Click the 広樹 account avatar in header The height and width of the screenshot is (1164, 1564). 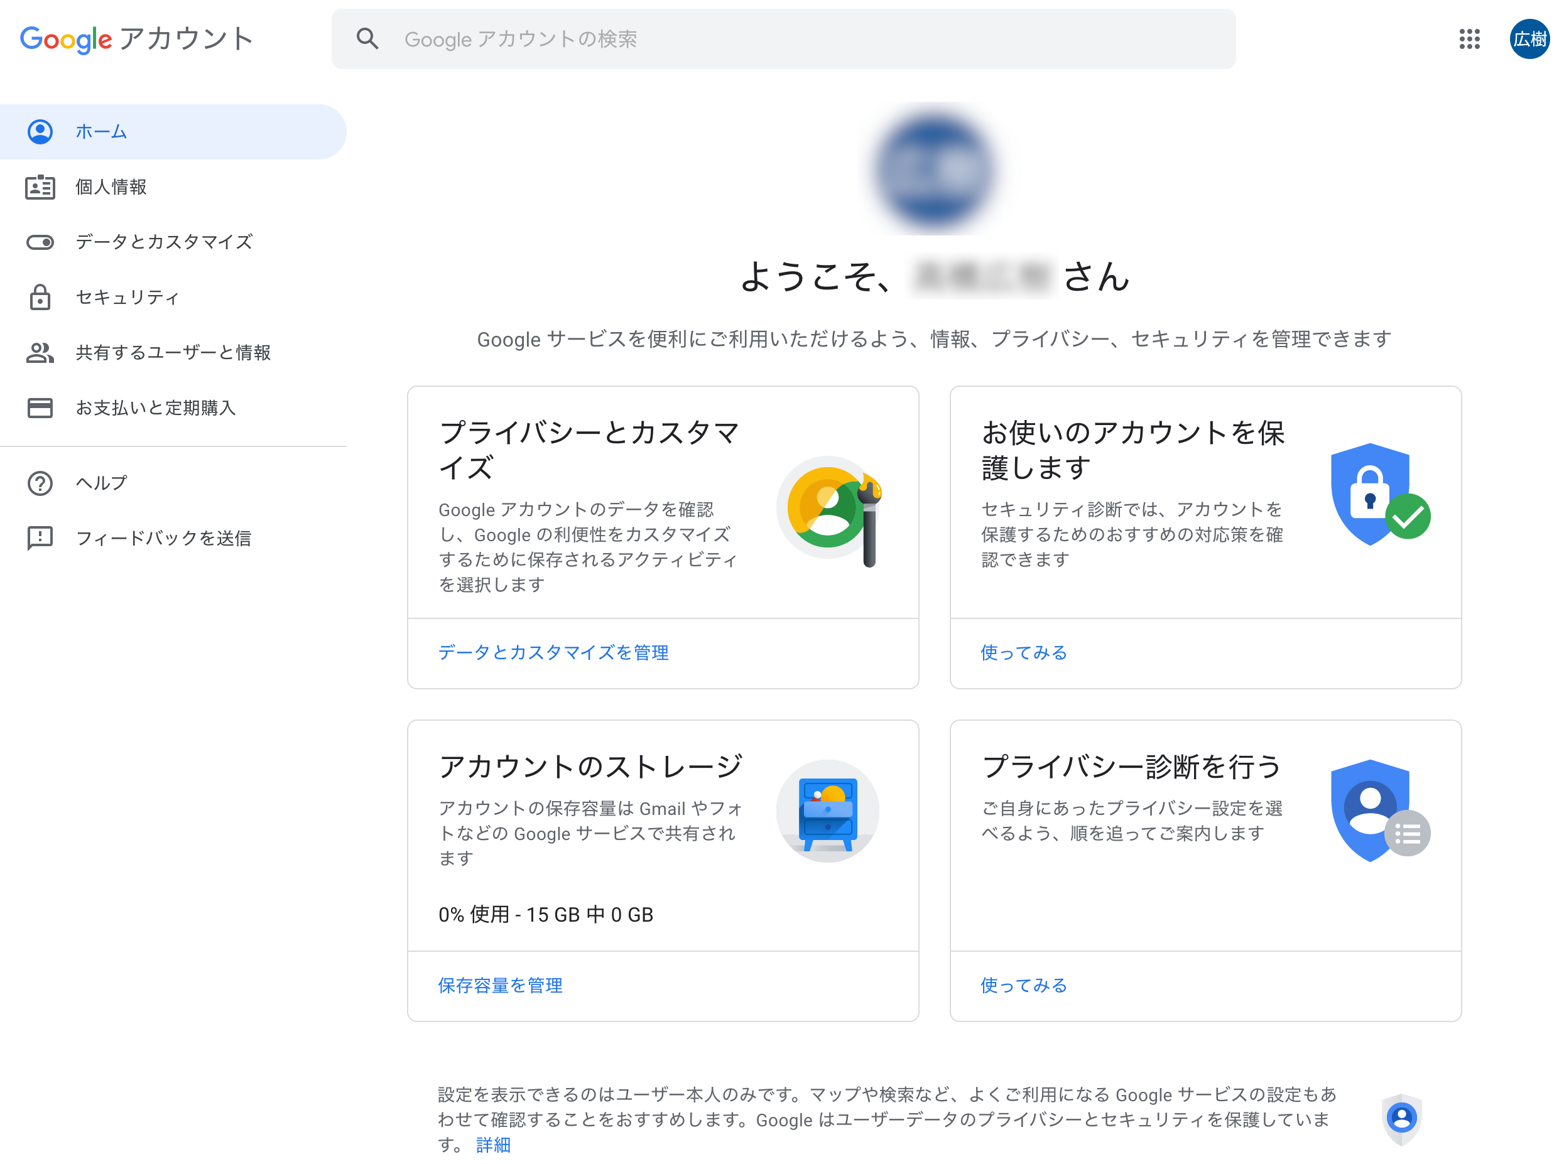[x=1528, y=39]
